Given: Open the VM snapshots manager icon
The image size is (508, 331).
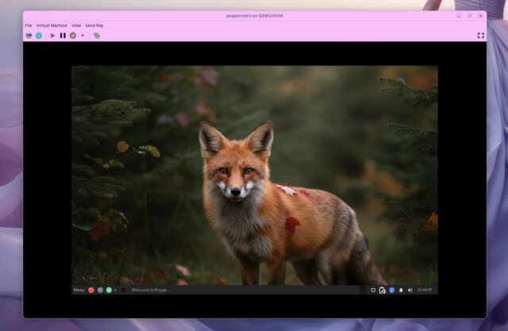Looking at the screenshot, I should pyautogui.click(x=97, y=36).
